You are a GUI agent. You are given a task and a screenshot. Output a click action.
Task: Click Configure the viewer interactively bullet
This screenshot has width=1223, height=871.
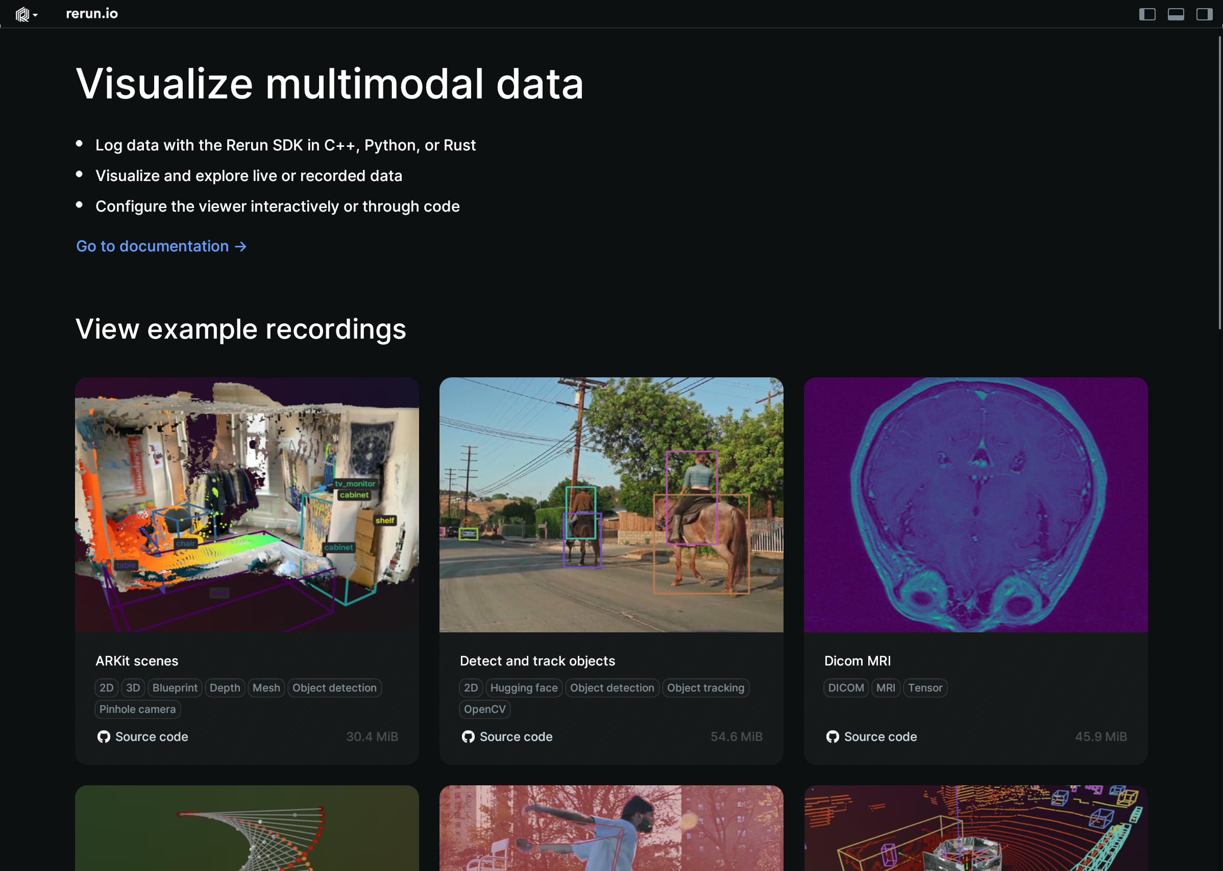point(278,206)
